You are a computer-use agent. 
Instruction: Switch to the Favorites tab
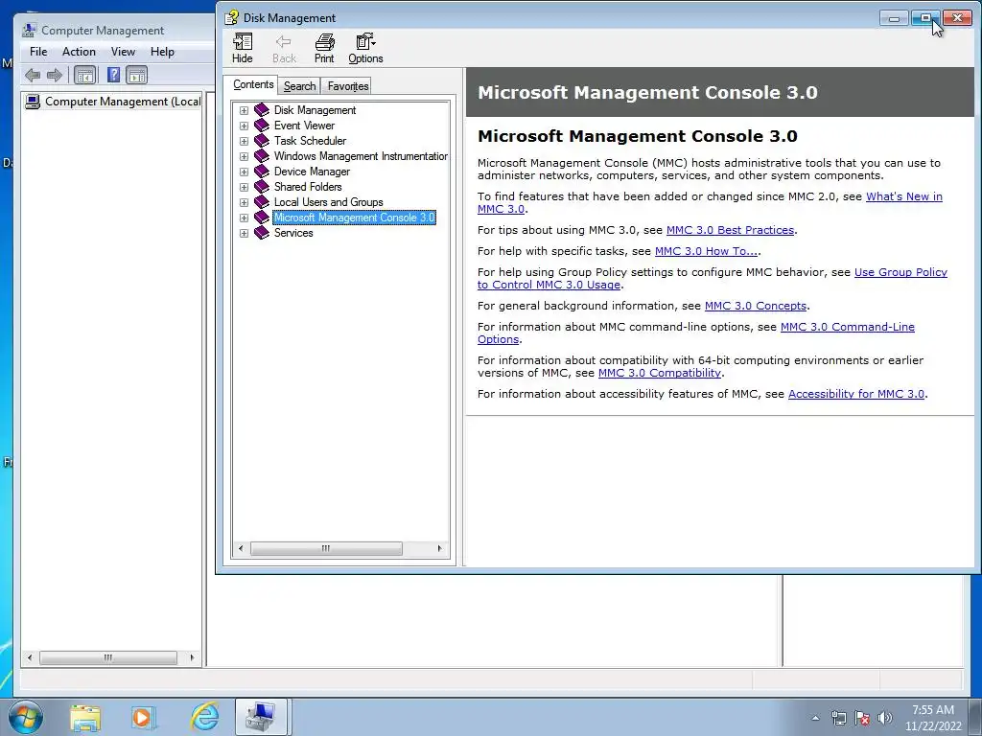347,85
